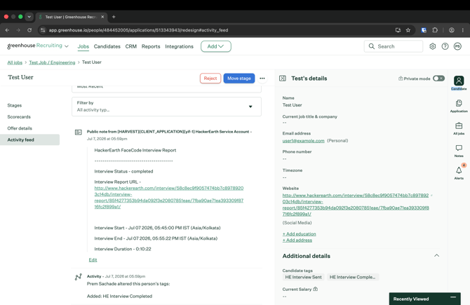Open the Test Job / Engineering breadcrumb
The image size is (470, 305).
[x=52, y=62]
